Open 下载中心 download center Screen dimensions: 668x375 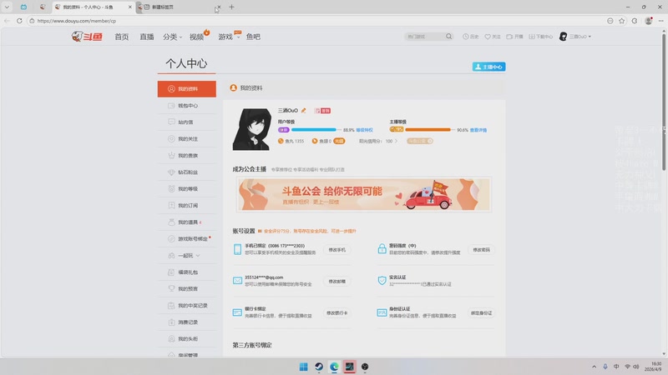click(540, 37)
